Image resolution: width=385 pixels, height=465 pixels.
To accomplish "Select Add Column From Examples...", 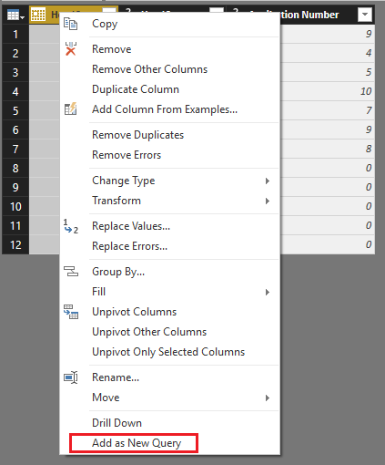I will [165, 109].
